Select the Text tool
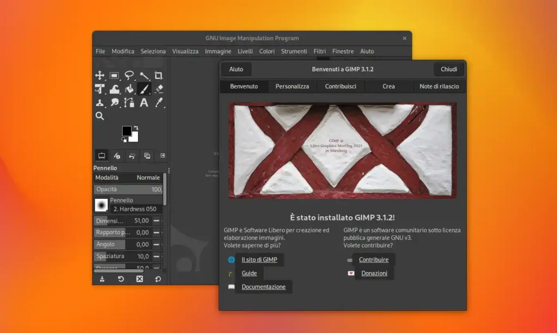This screenshot has height=333, width=557. 144,103
